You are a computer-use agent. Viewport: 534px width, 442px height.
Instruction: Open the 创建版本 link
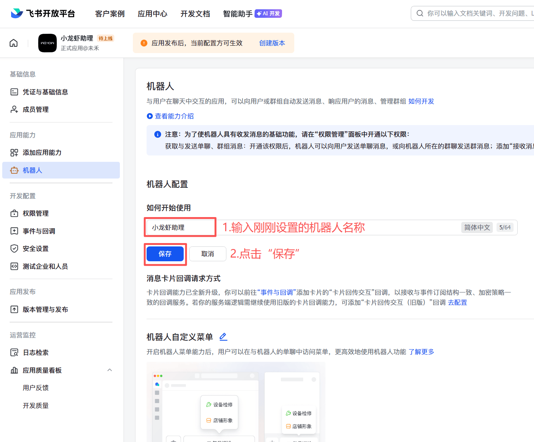[x=272, y=43]
